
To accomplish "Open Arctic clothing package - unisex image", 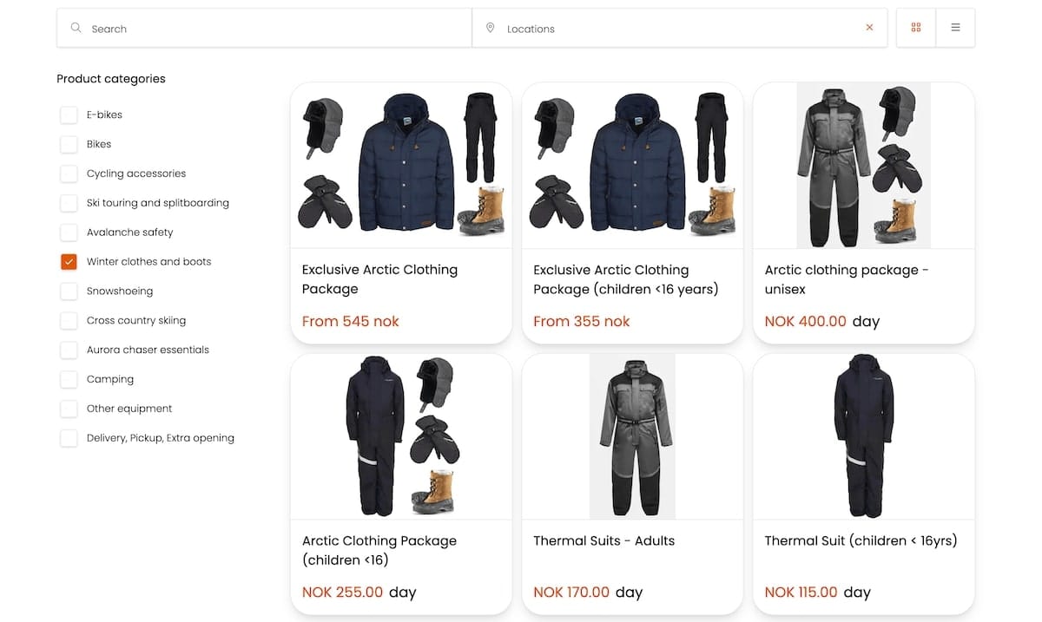I will point(863,165).
